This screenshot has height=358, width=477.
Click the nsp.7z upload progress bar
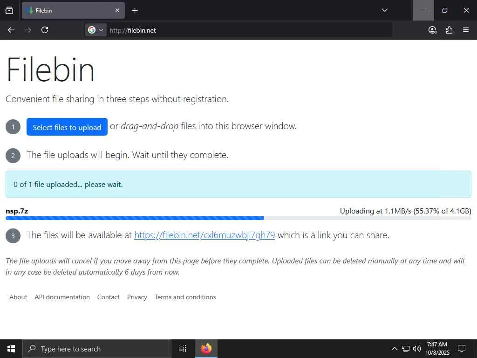pos(238,218)
